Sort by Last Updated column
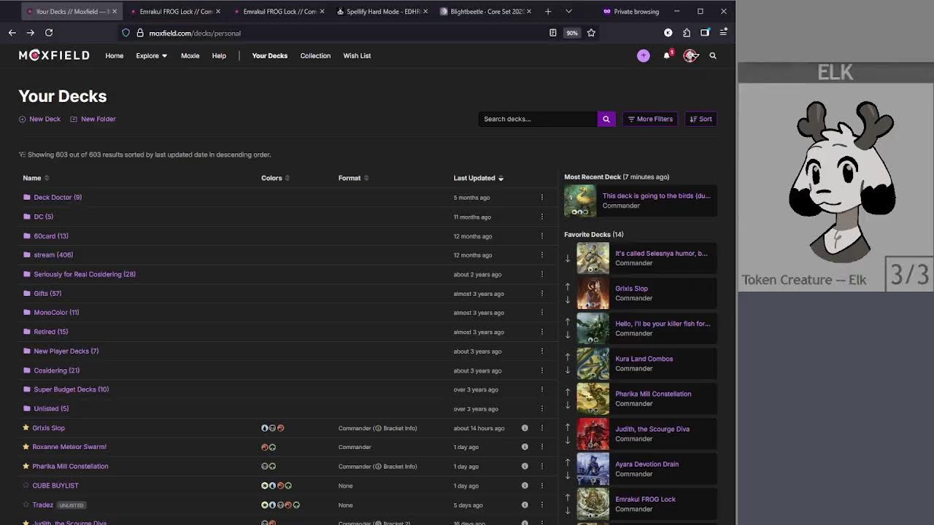The image size is (934, 525). [x=479, y=178]
